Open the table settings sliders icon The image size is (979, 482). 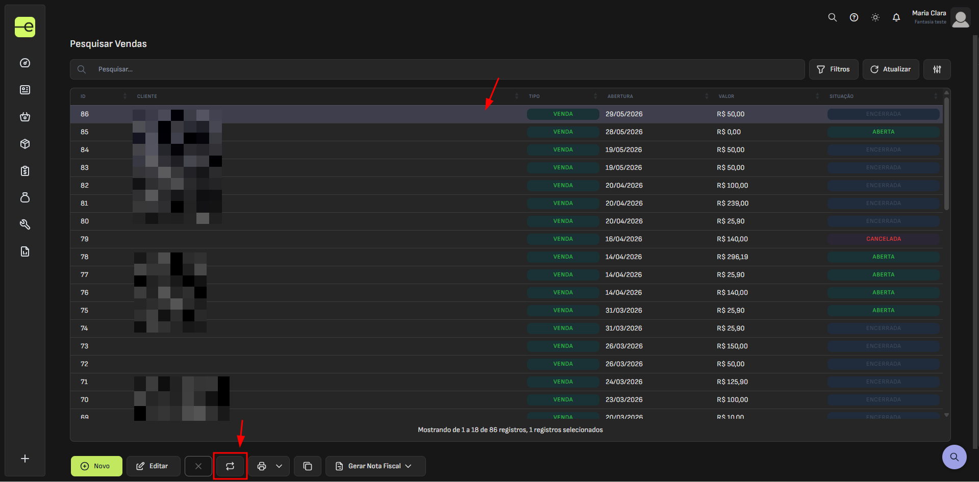(937, 69)
